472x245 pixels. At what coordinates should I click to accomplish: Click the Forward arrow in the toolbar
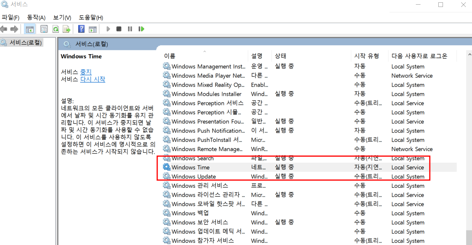[14, 29]
